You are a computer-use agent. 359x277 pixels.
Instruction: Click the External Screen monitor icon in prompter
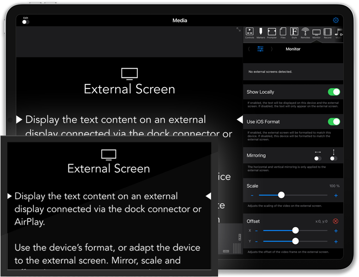coord(129,74)
